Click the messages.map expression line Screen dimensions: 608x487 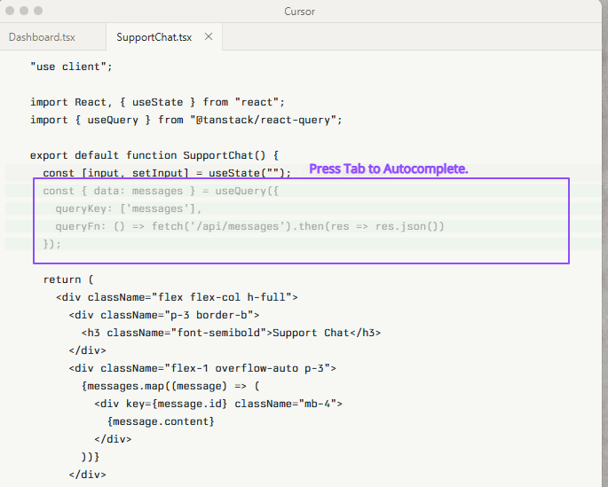click(170, 386)
